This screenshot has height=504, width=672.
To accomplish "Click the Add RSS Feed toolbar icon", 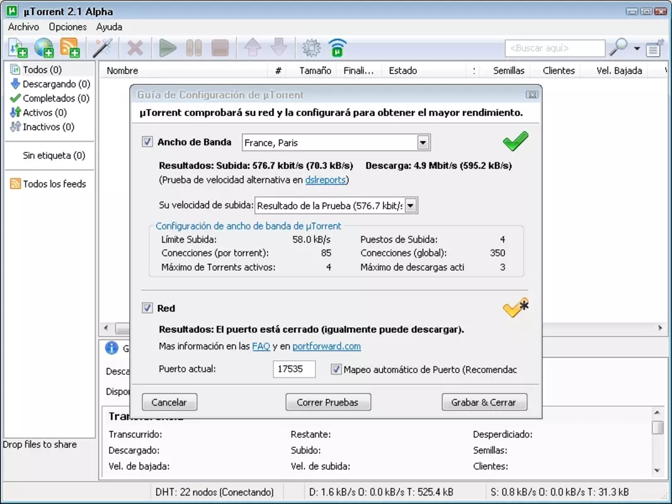I will [x=70, y=48].
